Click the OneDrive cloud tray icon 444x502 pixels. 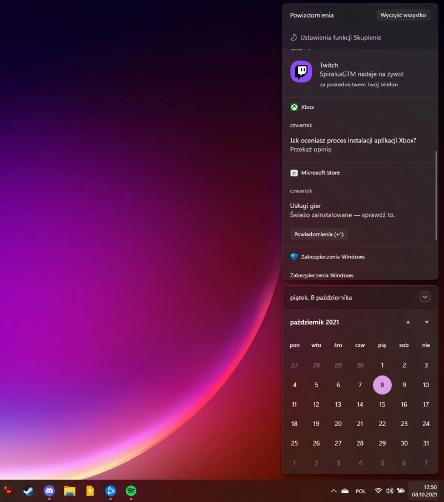click(345, 491)
